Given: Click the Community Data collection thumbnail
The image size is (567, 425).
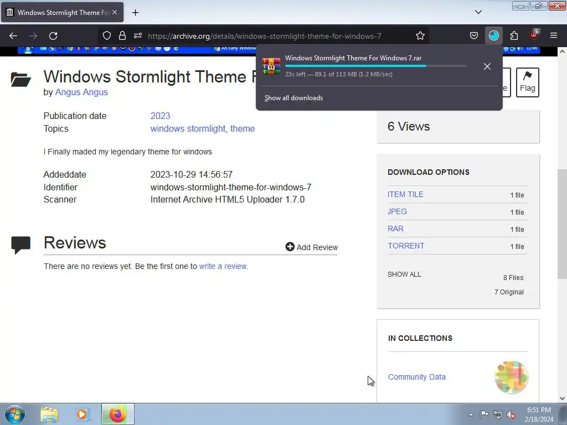Looking at the screenshot, I should point(511,377).
